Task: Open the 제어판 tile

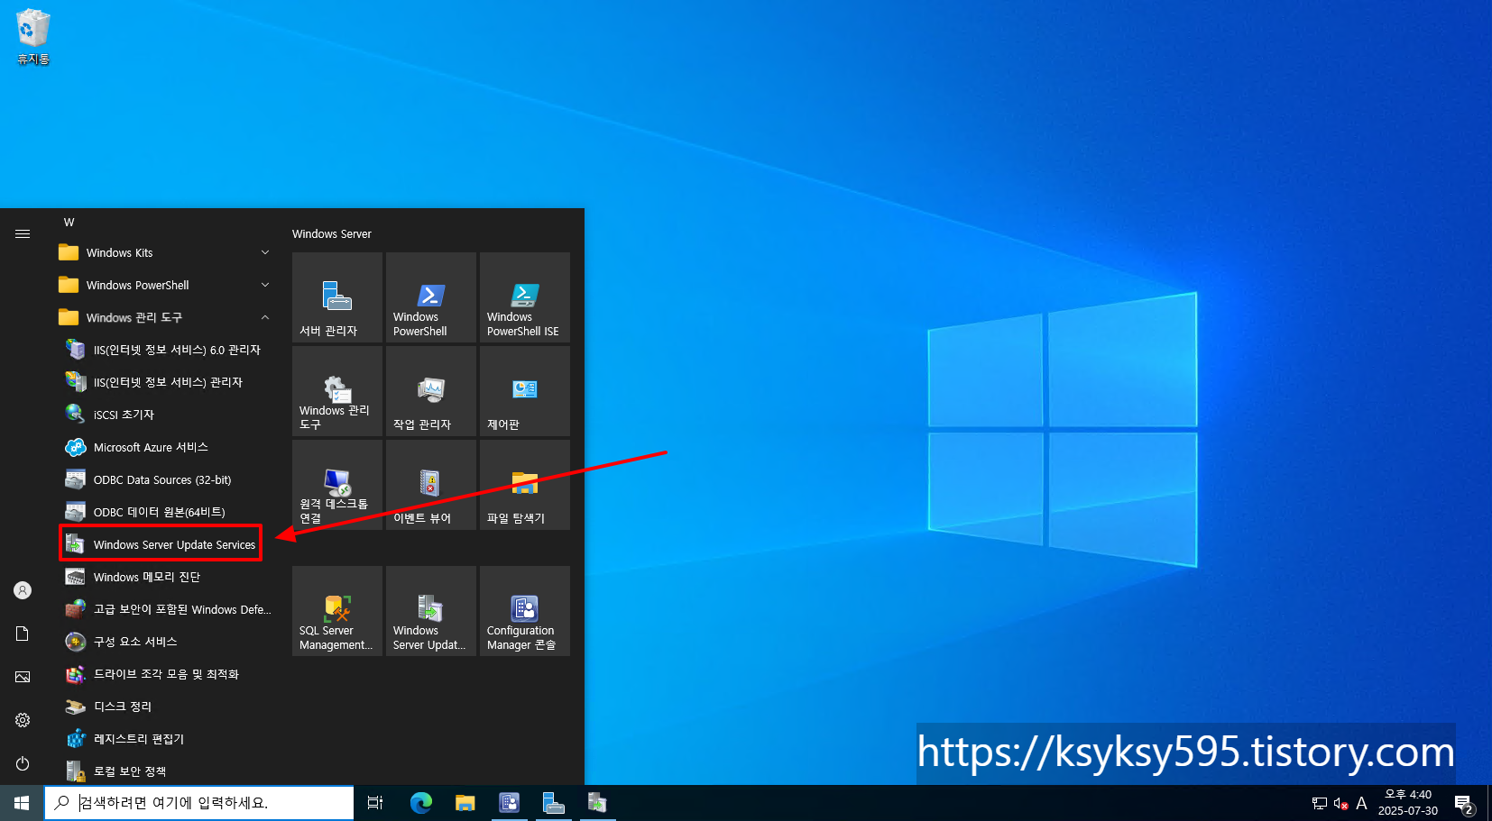Action: pyautogui.click(x=525, y=391)
